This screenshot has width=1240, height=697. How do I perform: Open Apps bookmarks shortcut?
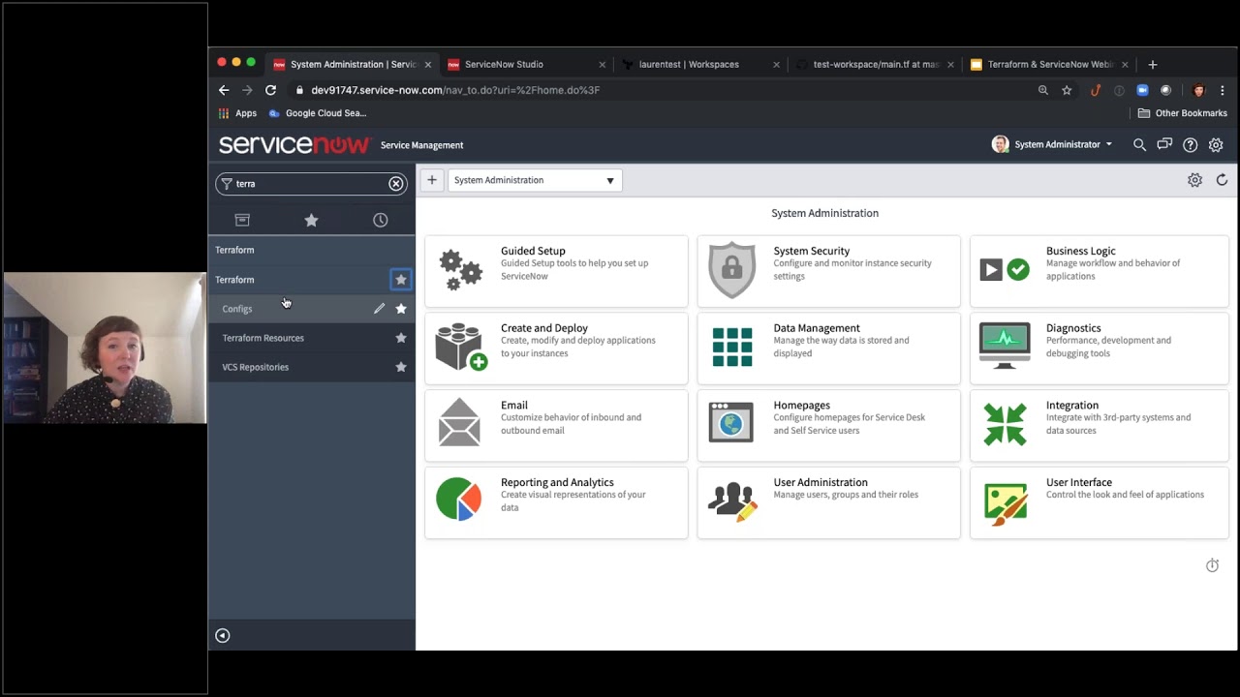tap(237, 113)
